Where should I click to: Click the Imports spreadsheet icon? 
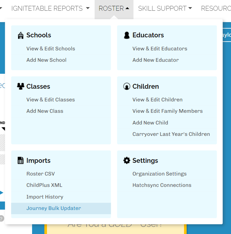21,161
